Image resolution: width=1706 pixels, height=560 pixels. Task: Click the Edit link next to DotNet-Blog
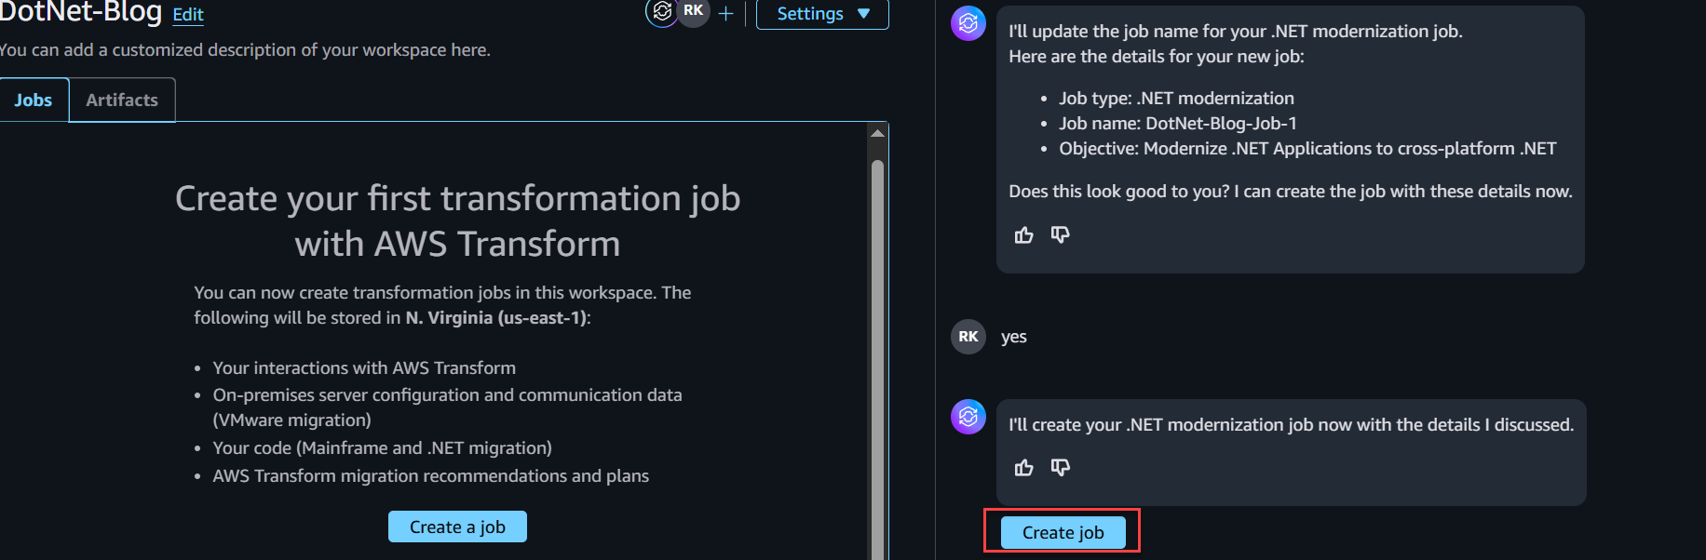coord(188,14)
